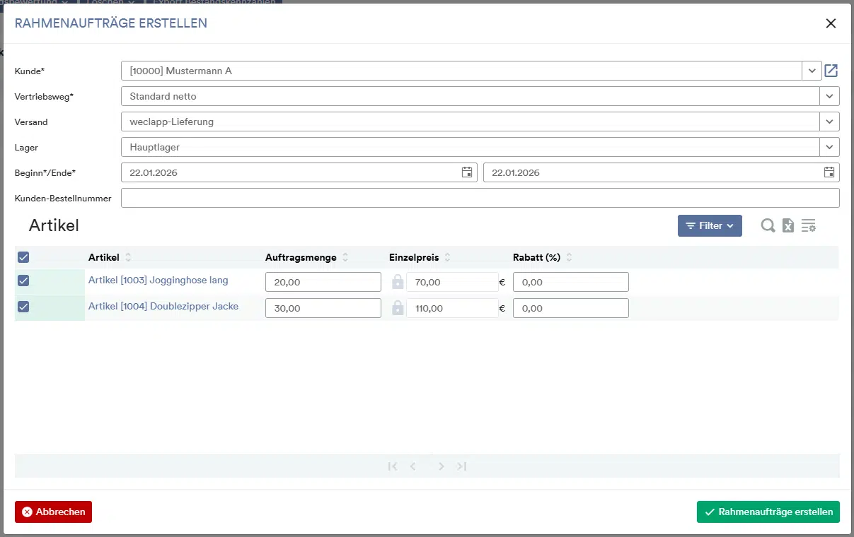Expand the Vertriebsweg dropdown

829,96
